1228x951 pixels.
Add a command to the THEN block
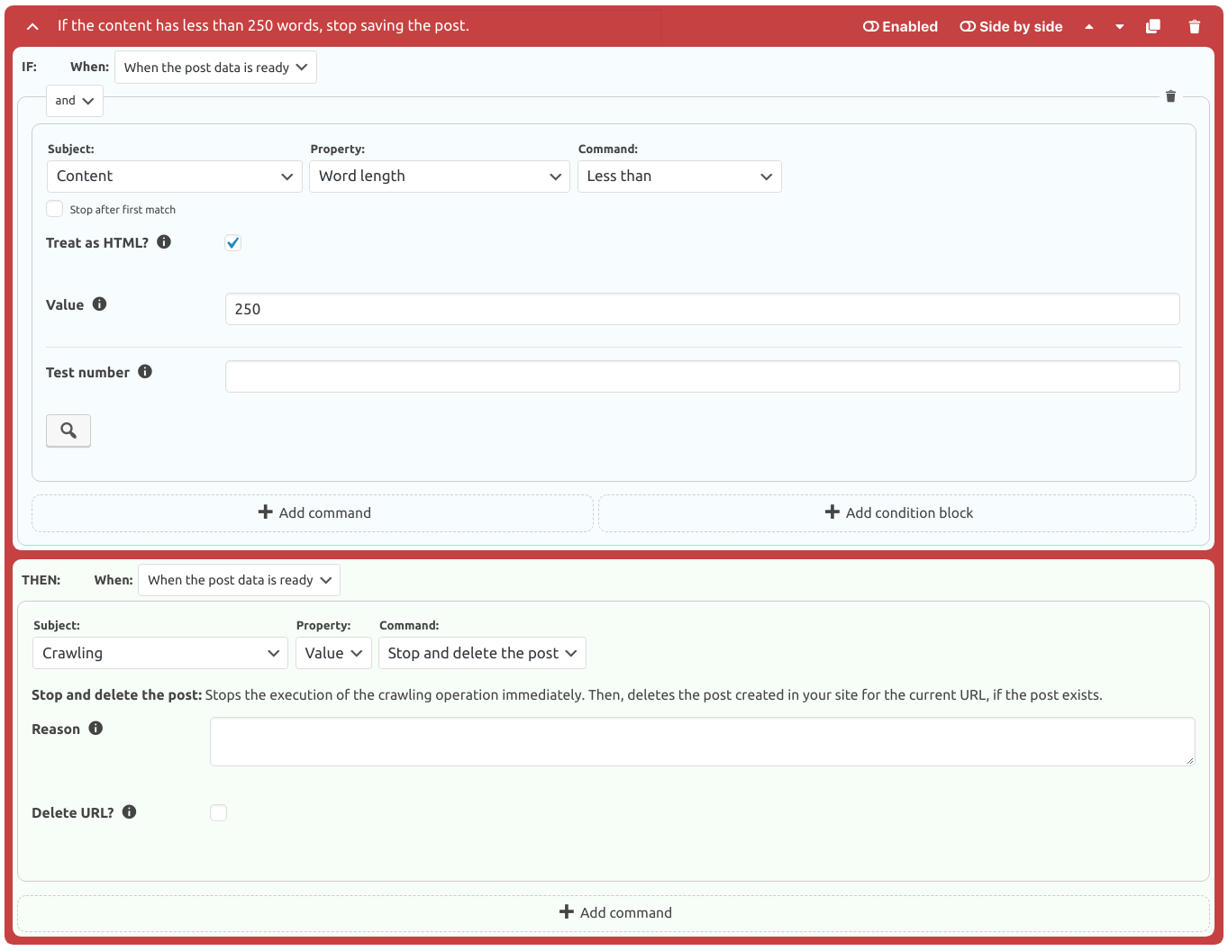[x=614, y=913]
